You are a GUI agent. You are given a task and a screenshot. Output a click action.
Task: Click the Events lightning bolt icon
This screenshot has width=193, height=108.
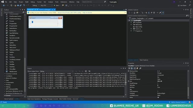(x=137, y=68)
